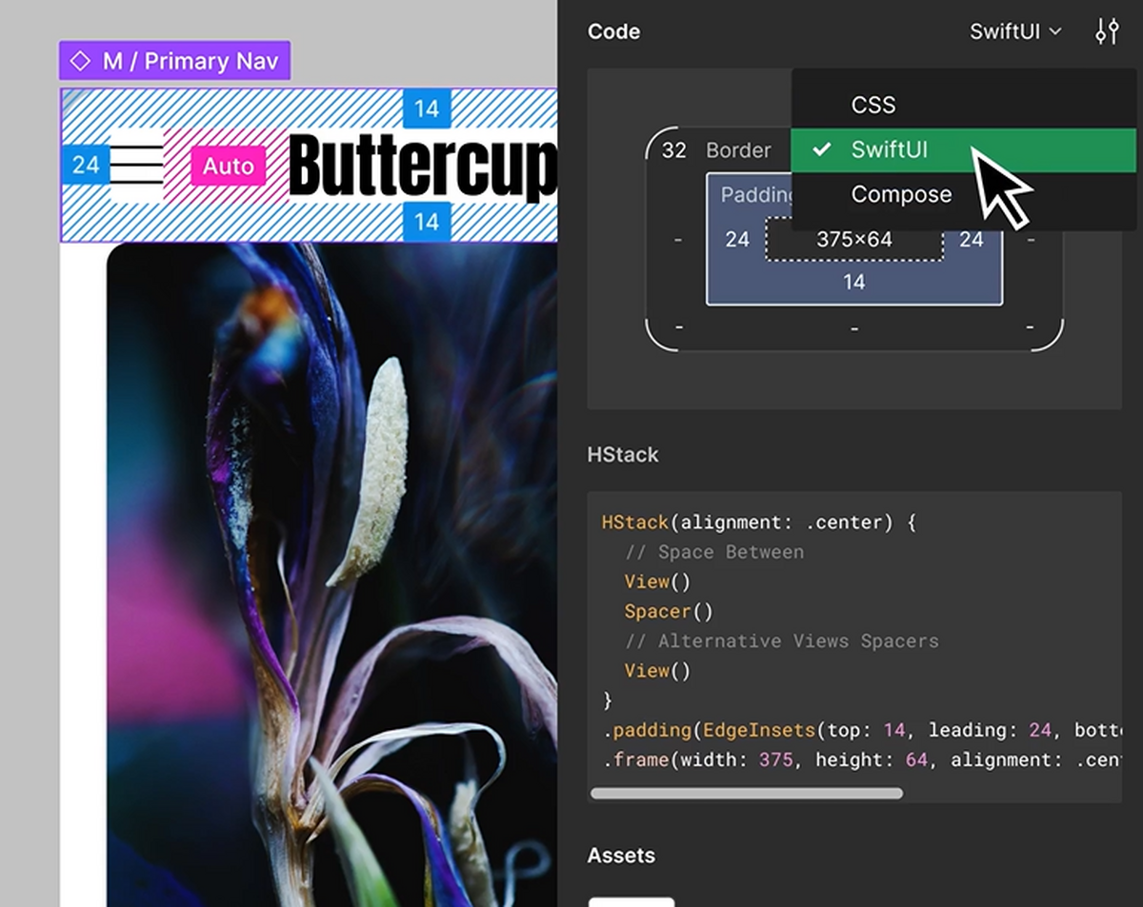Click the flower photo on the canvas
Screen dimensions: 1143x907
331,571
